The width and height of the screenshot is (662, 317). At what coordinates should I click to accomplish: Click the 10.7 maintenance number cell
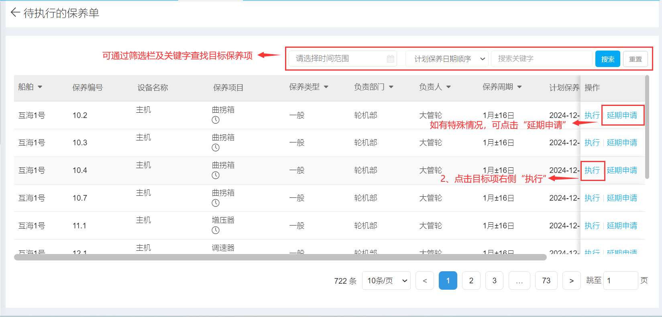click(x=79, y=198)
